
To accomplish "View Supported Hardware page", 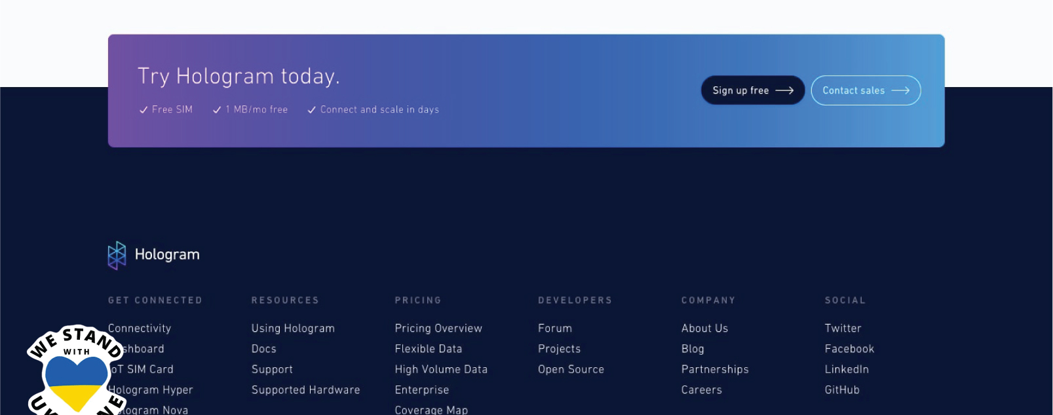I will (306, 389).
